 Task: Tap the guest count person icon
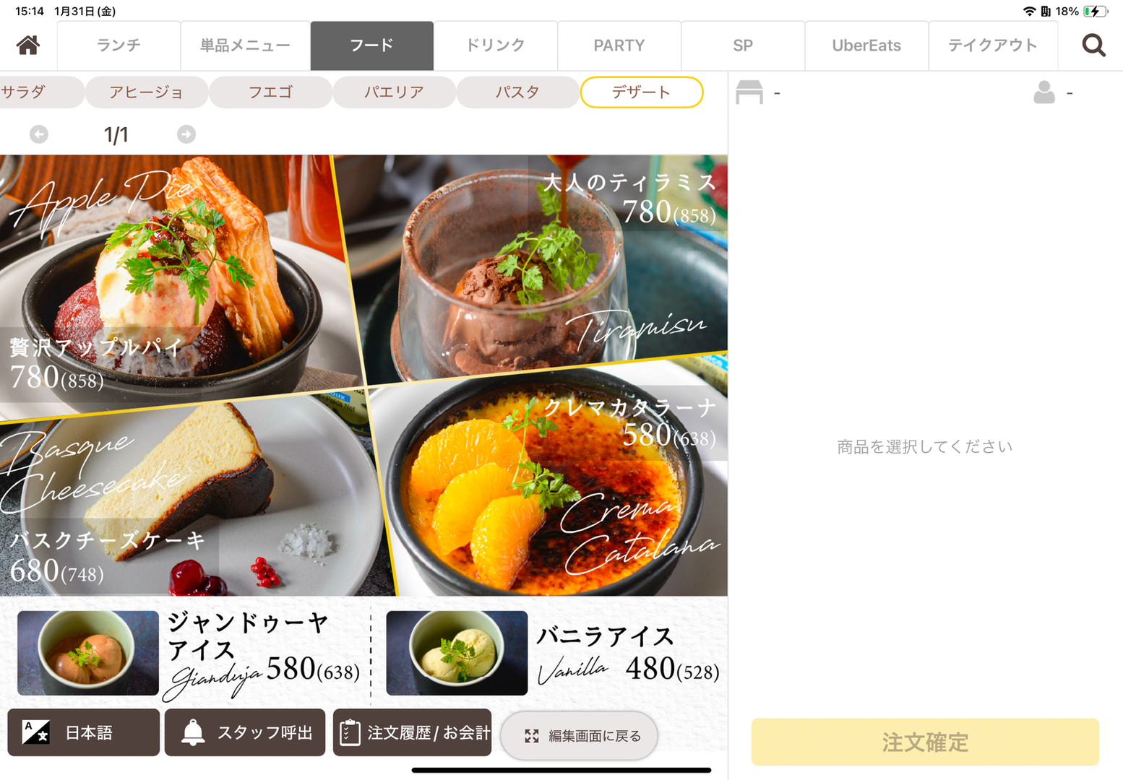click(x=1044, y=92)
